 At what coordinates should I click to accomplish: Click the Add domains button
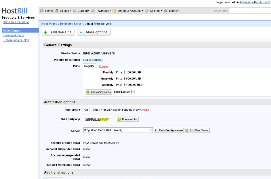(x=58, y=32)
